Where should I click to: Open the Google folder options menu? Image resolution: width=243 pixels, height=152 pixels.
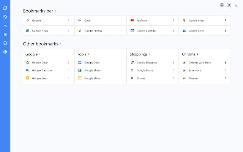(40, 54)
